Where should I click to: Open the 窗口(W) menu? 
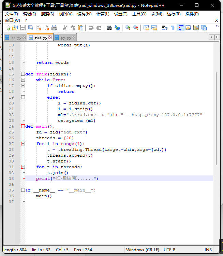click(x=13, y=20)
